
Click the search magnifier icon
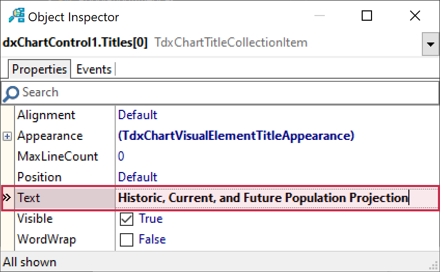click(11, 93)
